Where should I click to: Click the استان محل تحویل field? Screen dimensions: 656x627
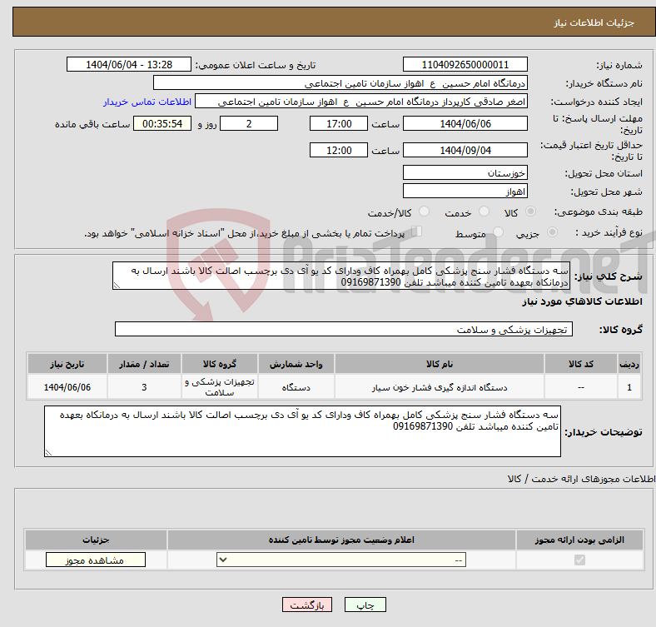465,173
